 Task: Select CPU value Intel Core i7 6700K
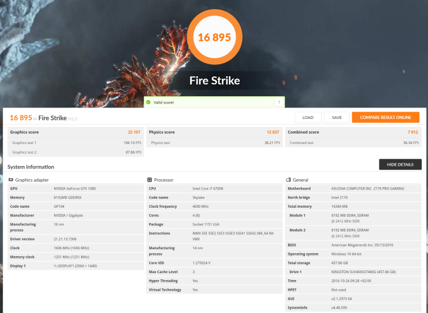(208, 188)
